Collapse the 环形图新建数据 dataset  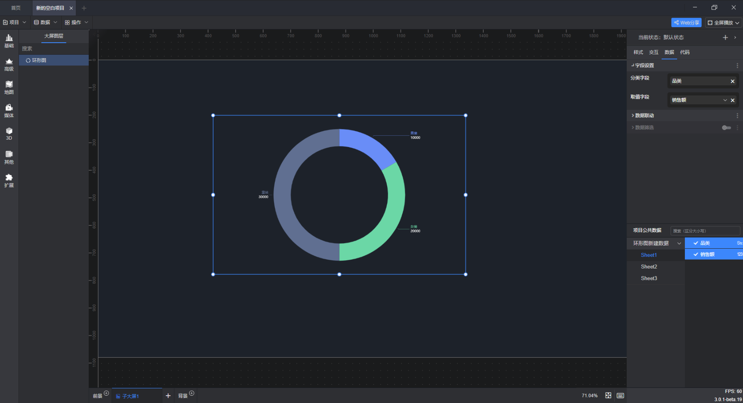tap(679, 244)
